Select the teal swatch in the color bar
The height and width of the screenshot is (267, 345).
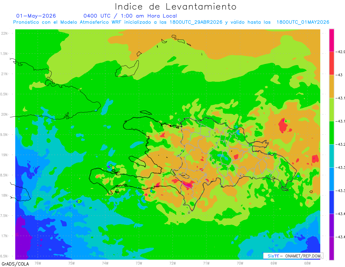331,156
